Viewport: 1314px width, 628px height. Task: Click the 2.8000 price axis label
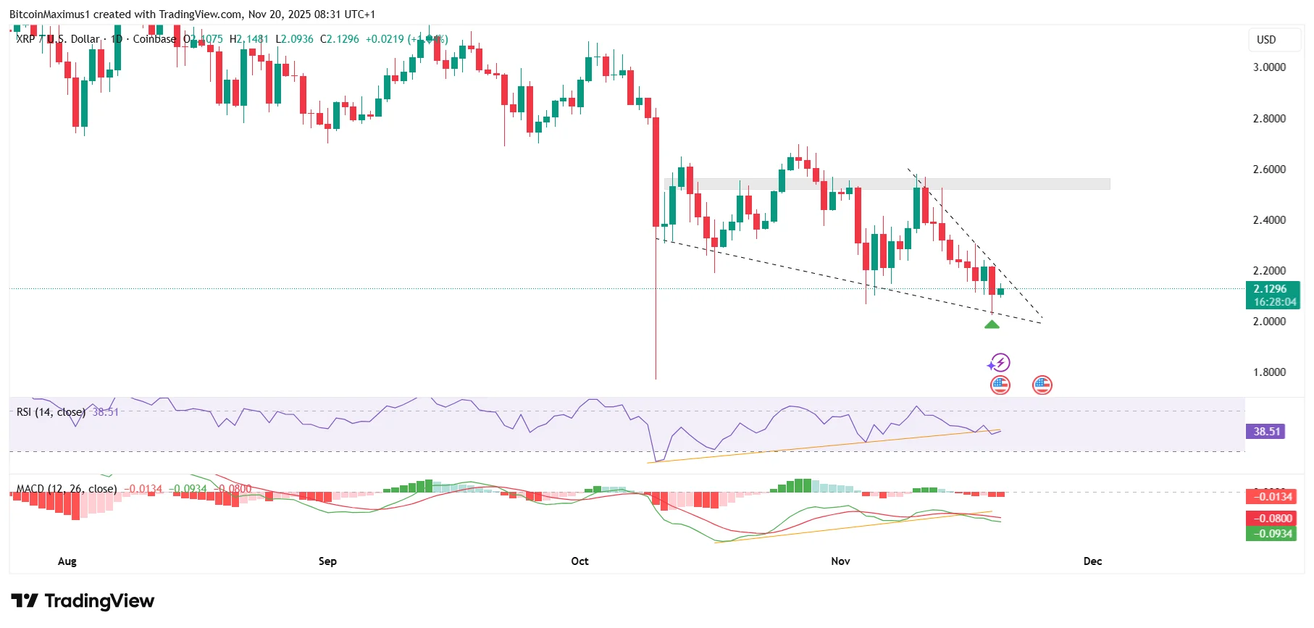[1269, 119]
